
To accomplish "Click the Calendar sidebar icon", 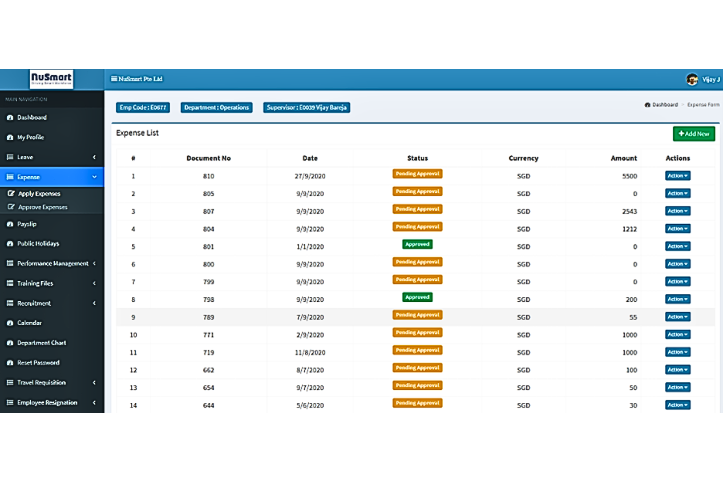I will coord(10,323).
